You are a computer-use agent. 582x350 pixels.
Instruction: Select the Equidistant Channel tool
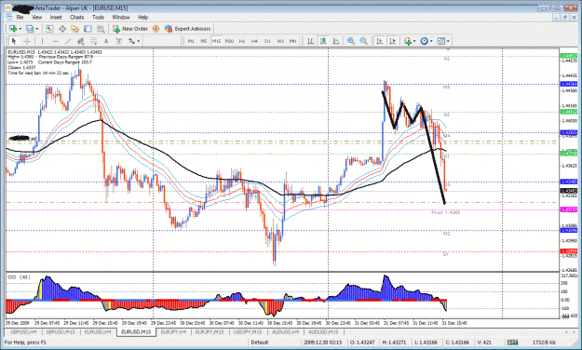(x=80, y=41)
